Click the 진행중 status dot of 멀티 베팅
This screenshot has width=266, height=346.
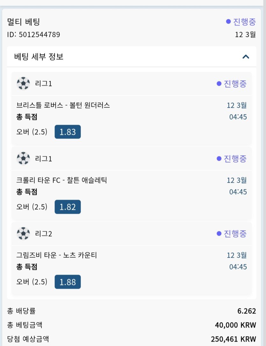point(228,22)
